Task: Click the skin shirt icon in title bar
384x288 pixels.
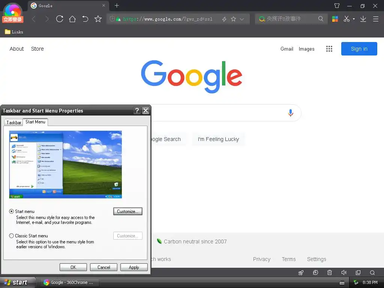Action: click(x=337, y=6)
